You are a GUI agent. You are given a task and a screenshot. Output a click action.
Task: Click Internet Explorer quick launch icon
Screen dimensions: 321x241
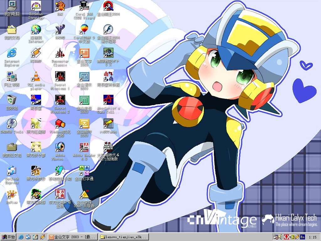pyautogui.click(x=21, y=237)
